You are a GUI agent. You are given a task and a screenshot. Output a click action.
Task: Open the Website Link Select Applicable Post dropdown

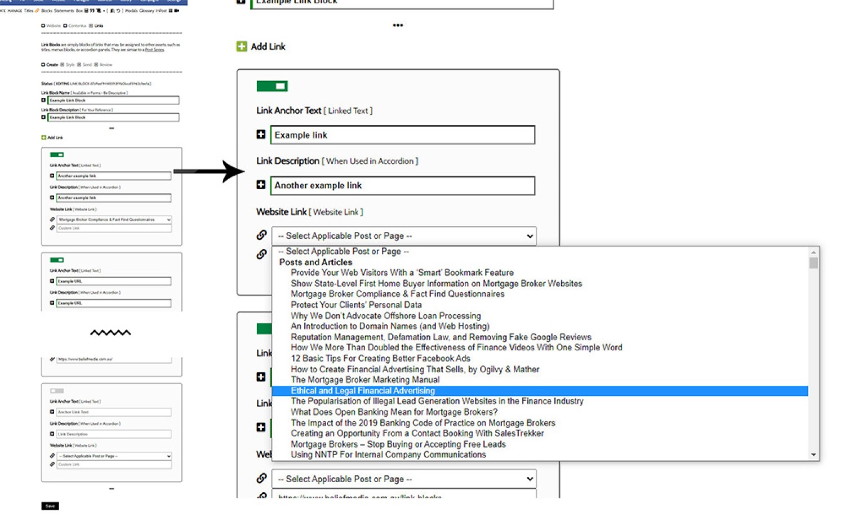(404, 236)
